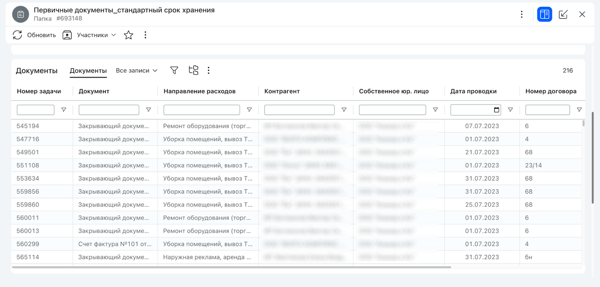Sort by the Дата проводки column header
This screenshot has width=600, height=287.
[473, 91]
